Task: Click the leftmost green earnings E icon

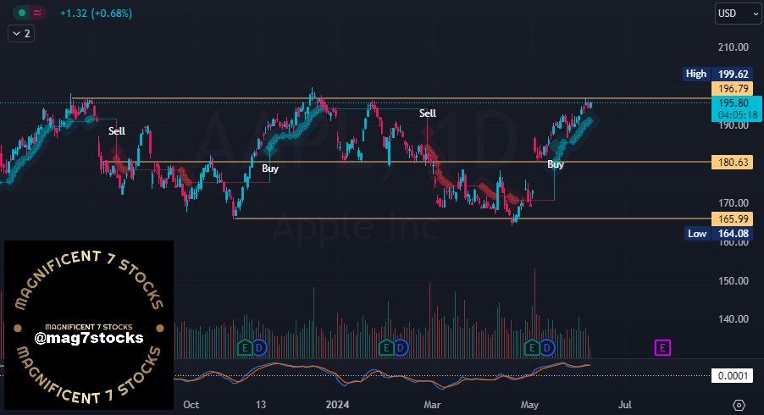Action: point(245,347)
